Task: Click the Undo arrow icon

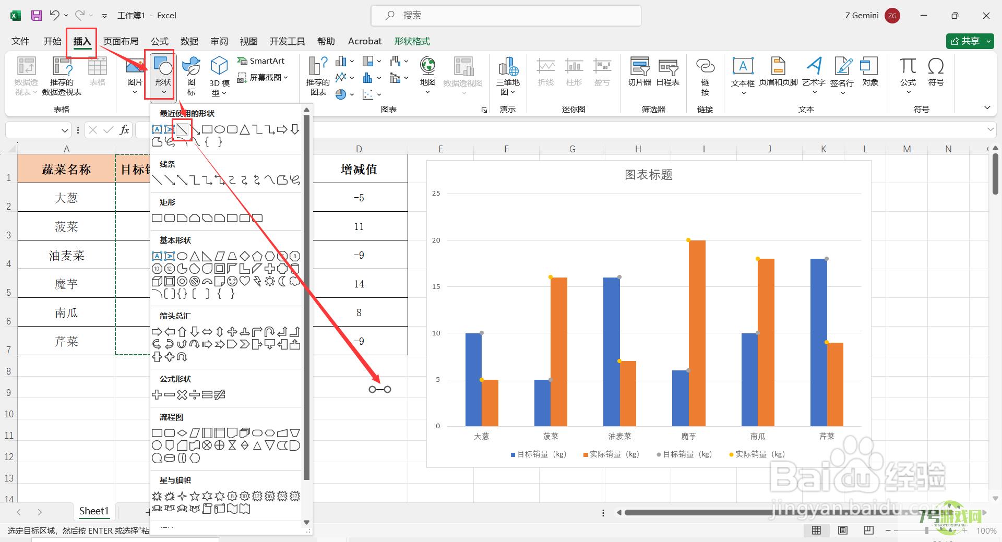Action: [55, 16]
